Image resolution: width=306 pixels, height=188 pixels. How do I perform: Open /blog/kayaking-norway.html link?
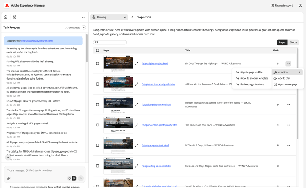156,105
